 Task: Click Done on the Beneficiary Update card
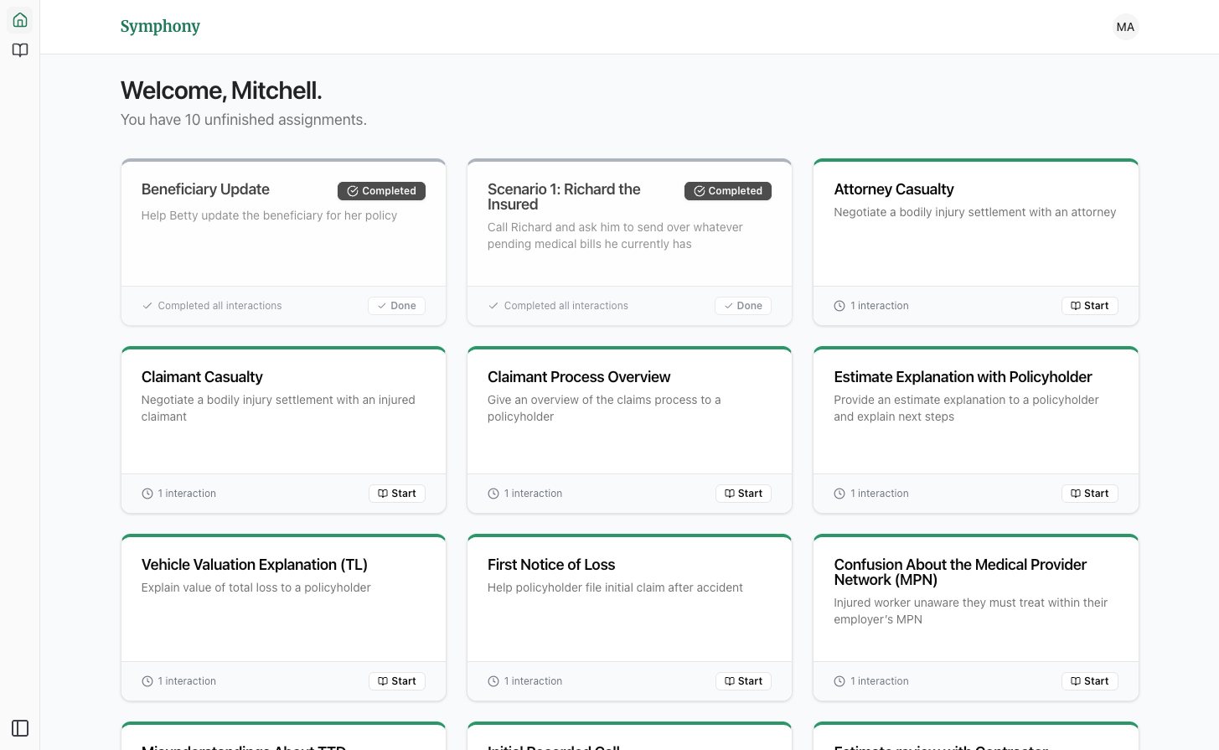(396, 306)
